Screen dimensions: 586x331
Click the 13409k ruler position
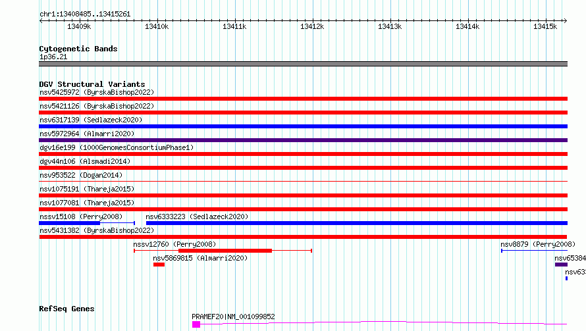[79, 26]
